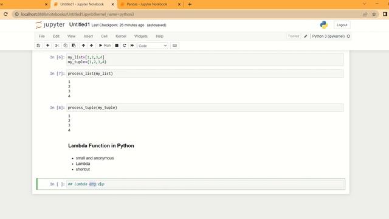Close the Pandas - Jupyter Notebook tab
The image size is (389, 219).
(x=179, y=4)
